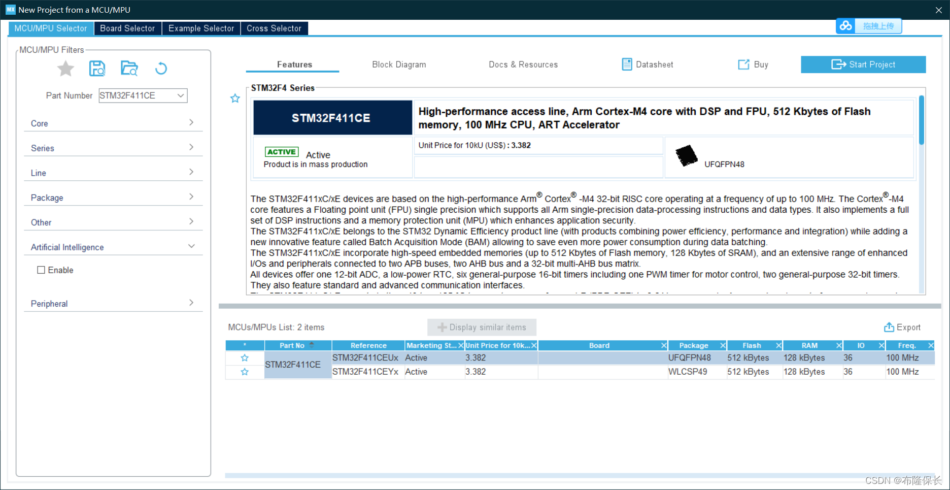
Task: Click the MX application icon in title bar
Action: coord(11,10)
